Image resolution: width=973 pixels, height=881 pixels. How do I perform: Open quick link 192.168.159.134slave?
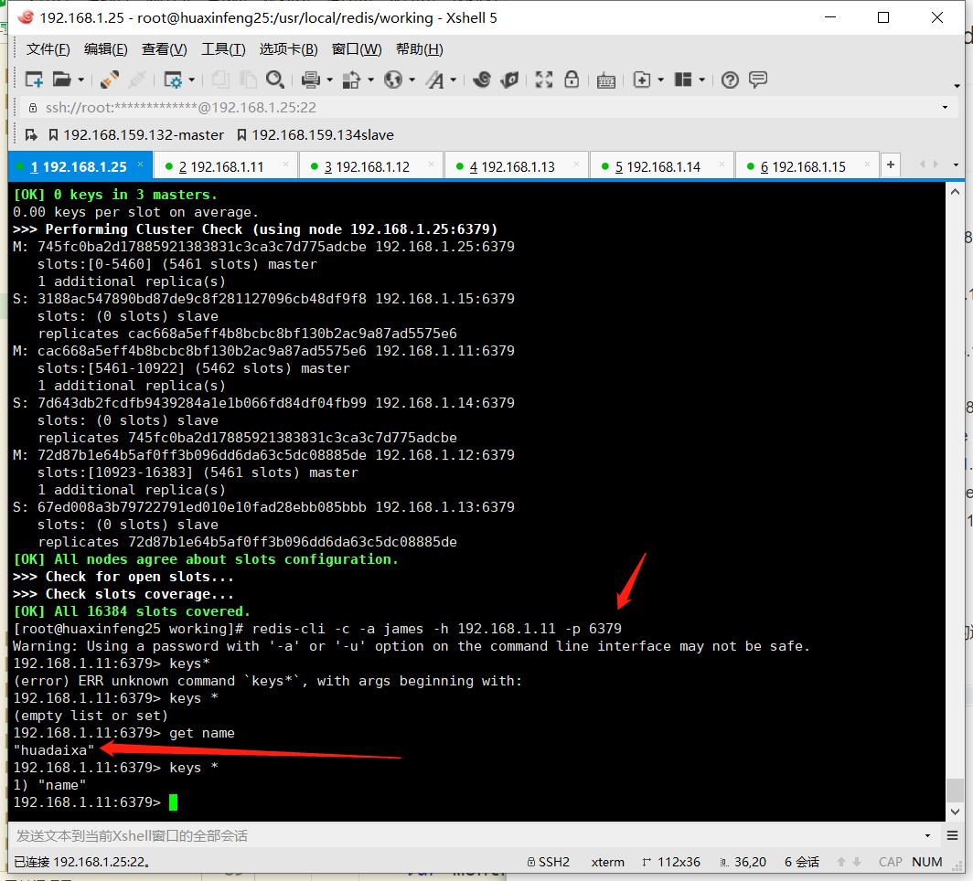coord(315,134)
